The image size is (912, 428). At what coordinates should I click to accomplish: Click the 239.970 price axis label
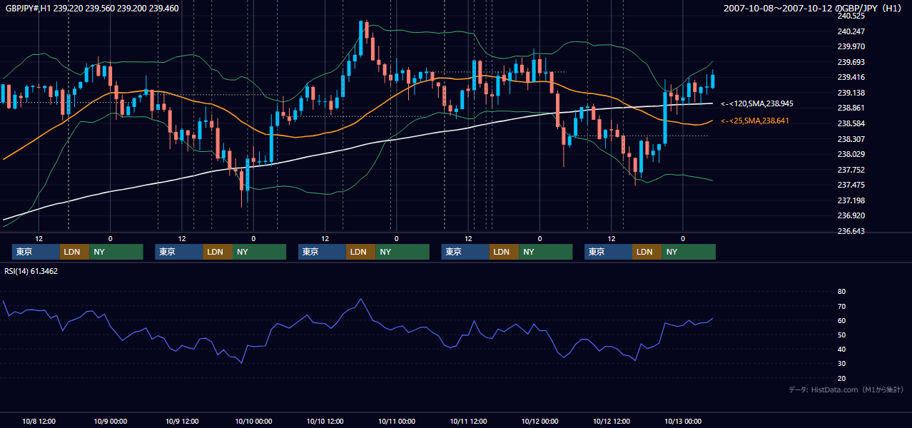[851, 47]
